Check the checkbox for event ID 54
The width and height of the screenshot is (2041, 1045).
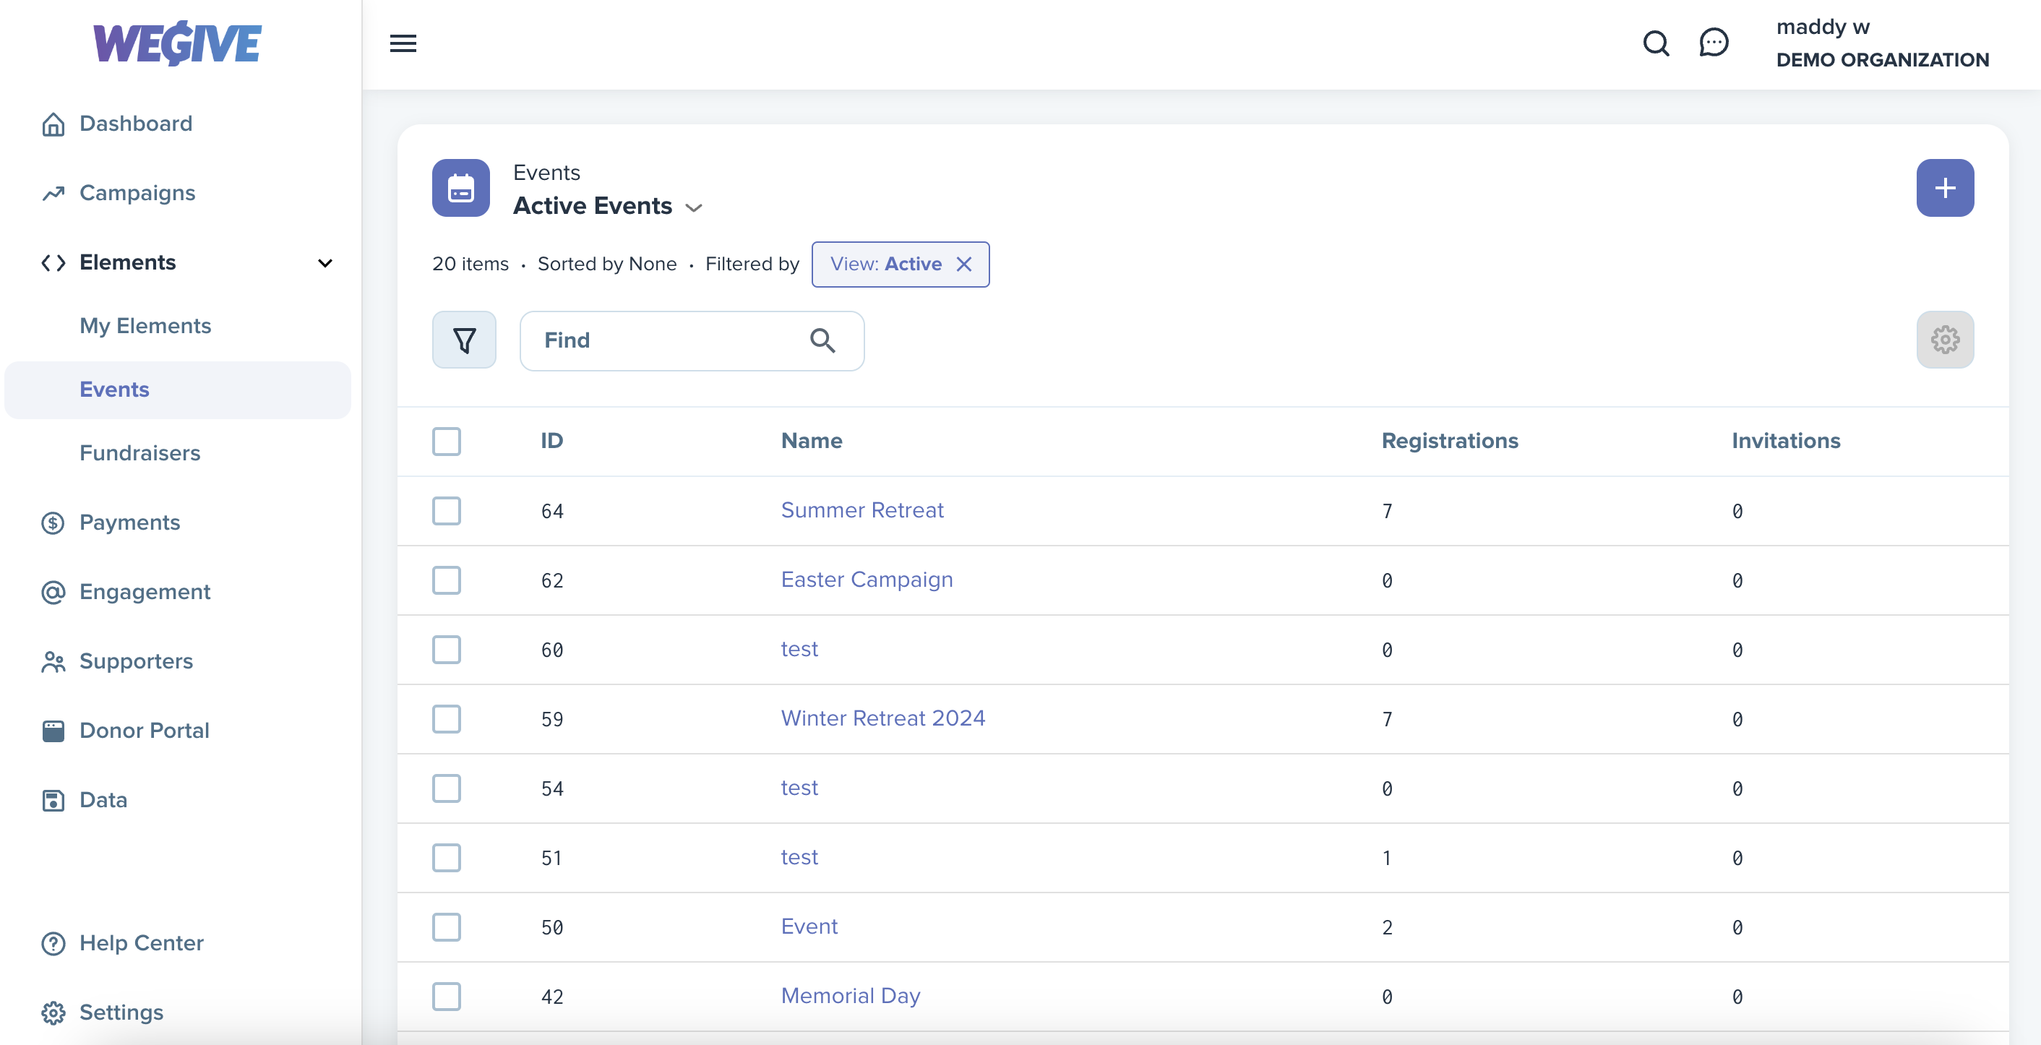446,789
